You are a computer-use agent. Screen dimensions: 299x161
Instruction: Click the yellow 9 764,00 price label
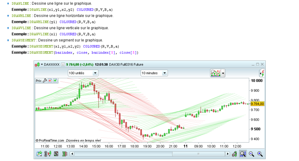pos(257,104)
